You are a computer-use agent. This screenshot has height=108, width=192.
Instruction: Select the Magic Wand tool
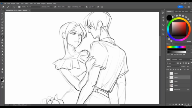pyautogui.click(x=2, y=22)
